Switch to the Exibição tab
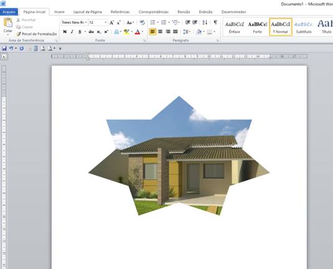The width and height of the screenshot is (333, 269). tap(205, 12)
